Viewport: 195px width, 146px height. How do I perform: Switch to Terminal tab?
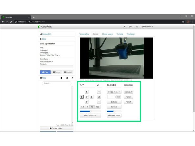(x=120, y=34)
